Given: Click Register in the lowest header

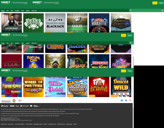Looking at the screenshot, I should 130,71.
